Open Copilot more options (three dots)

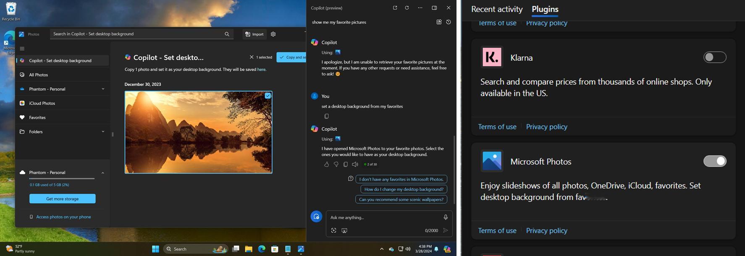pyautogui.click(x=420, y=8)
